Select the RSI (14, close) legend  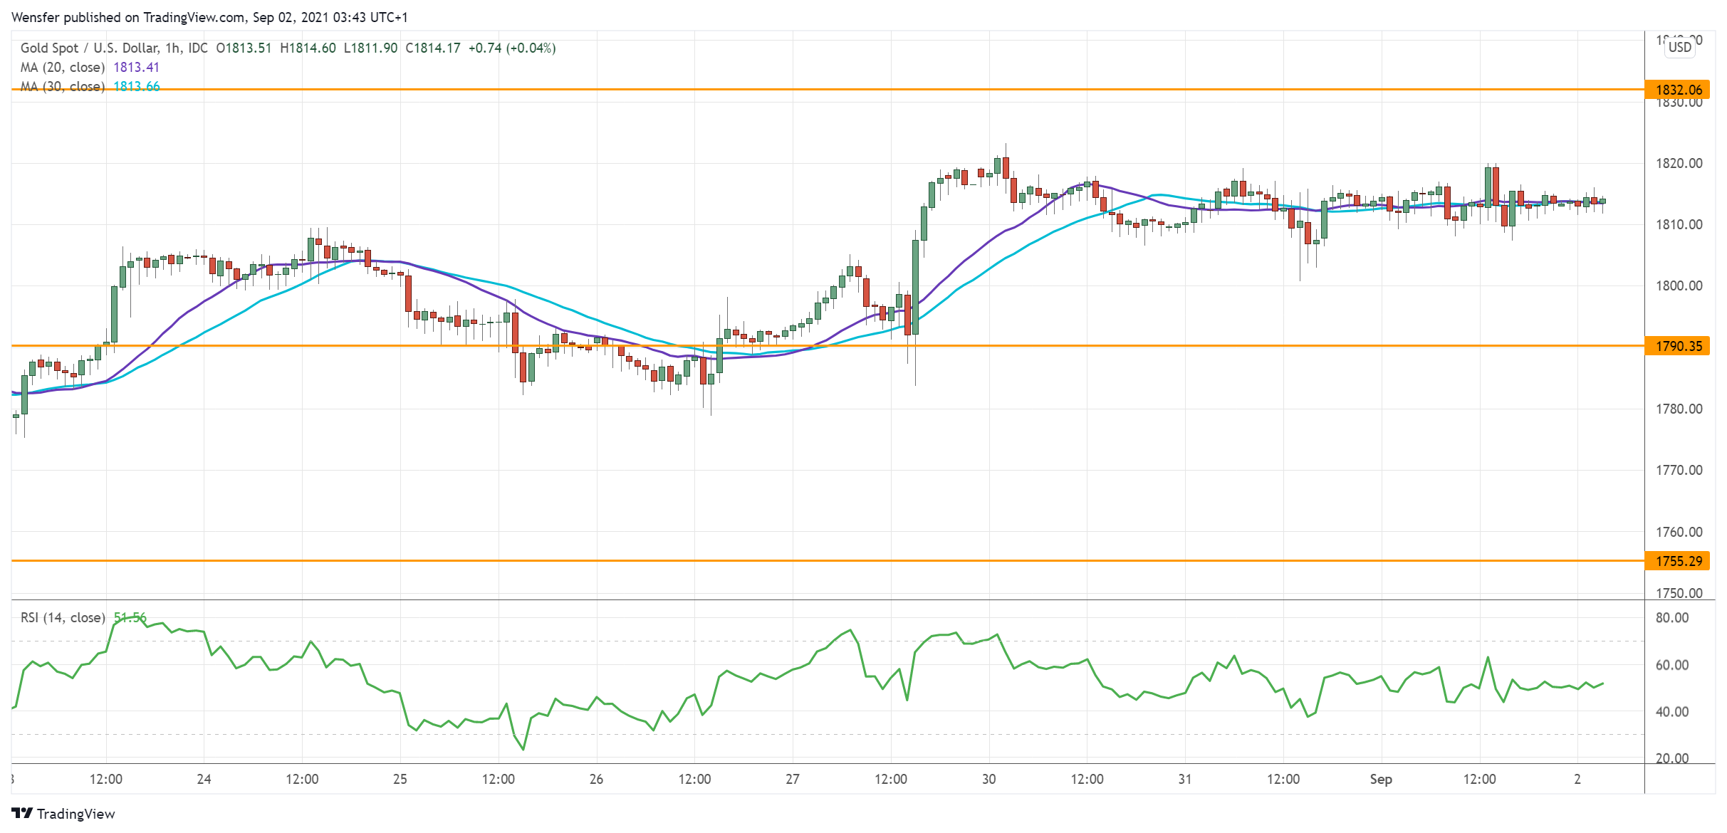(x=62, y=617)
